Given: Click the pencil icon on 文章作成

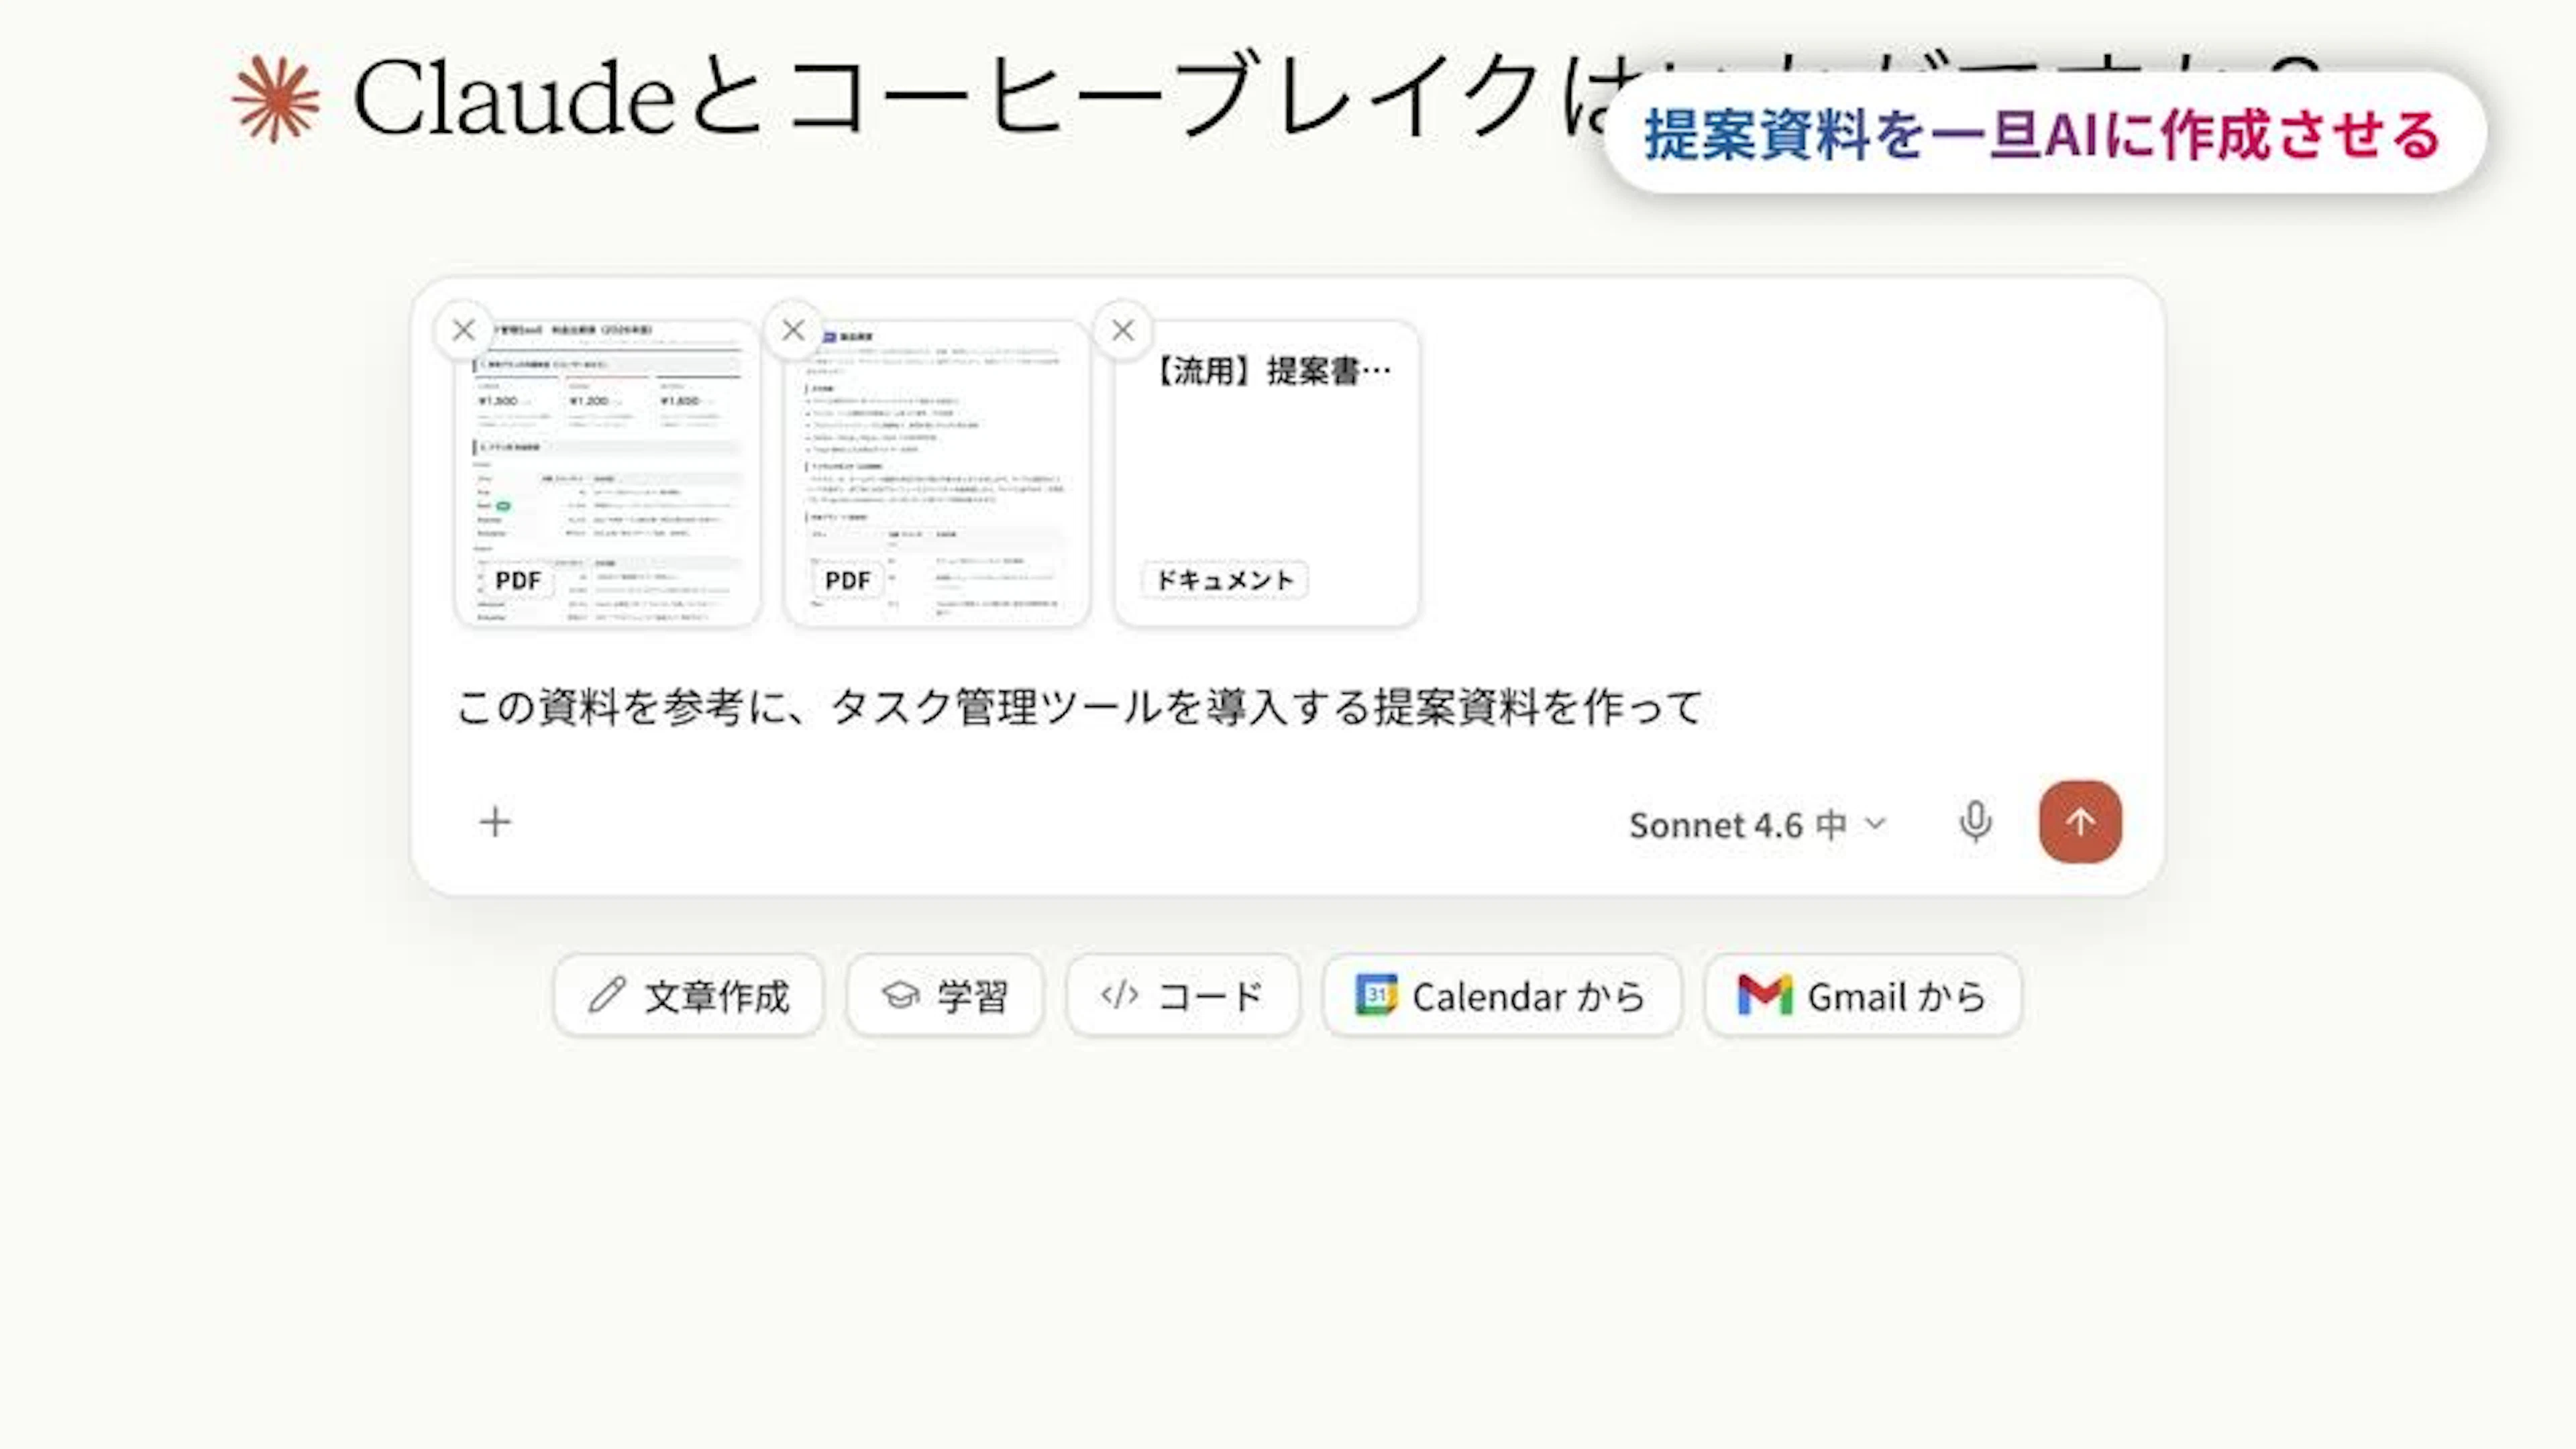Looking at the screenshot, I should coord(607,995).
